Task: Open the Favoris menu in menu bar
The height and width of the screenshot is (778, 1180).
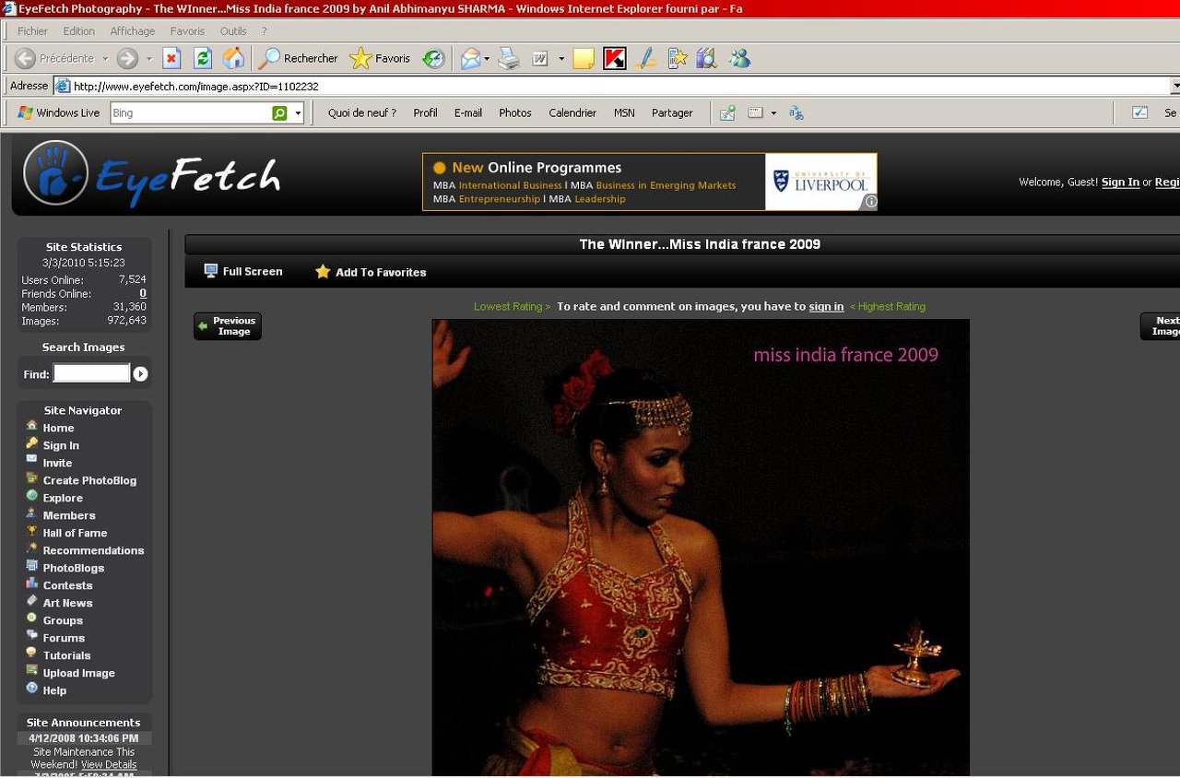Action: pyautogui.click(x=187, y=30)
